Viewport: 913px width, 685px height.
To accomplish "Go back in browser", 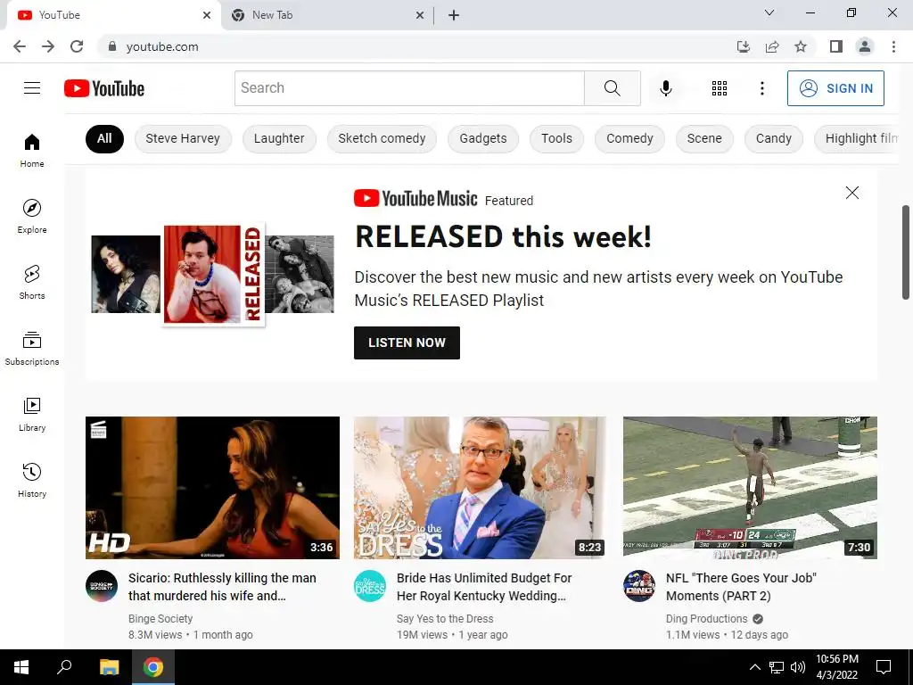I will click(x=20, y=46).
